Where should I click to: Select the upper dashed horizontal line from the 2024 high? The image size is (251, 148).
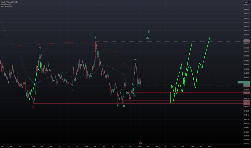pos(169,41)
